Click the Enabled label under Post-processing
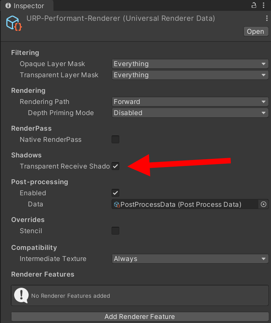Screen dimensions: 271x323 tap(33, 193)
